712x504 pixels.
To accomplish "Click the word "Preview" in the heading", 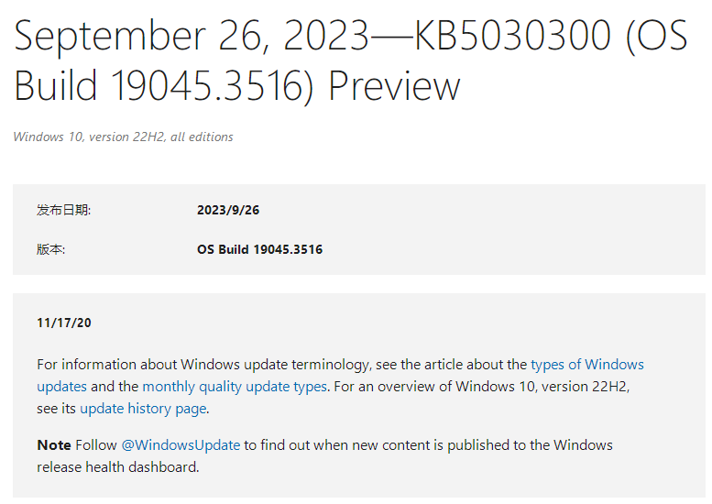I will pyautogui.click(x=394, y=85).
